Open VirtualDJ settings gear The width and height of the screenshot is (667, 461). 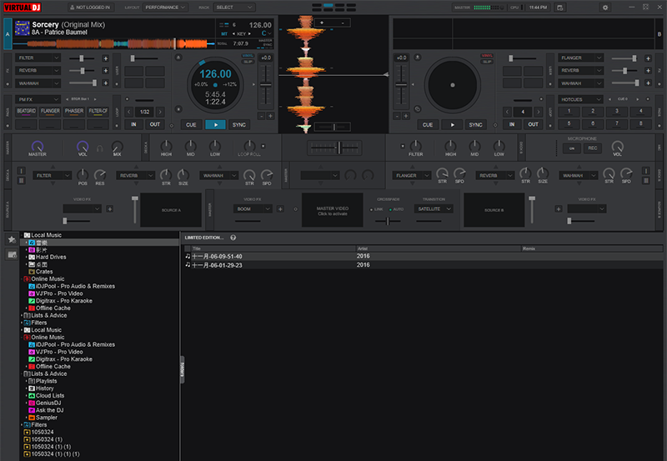coord(605,8)
